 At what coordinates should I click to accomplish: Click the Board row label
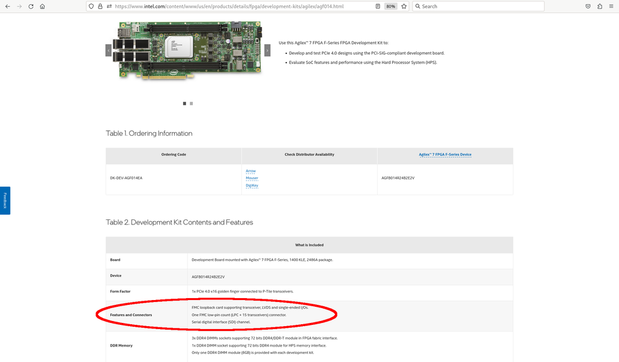pyautogui.click(x=115, y=260)
